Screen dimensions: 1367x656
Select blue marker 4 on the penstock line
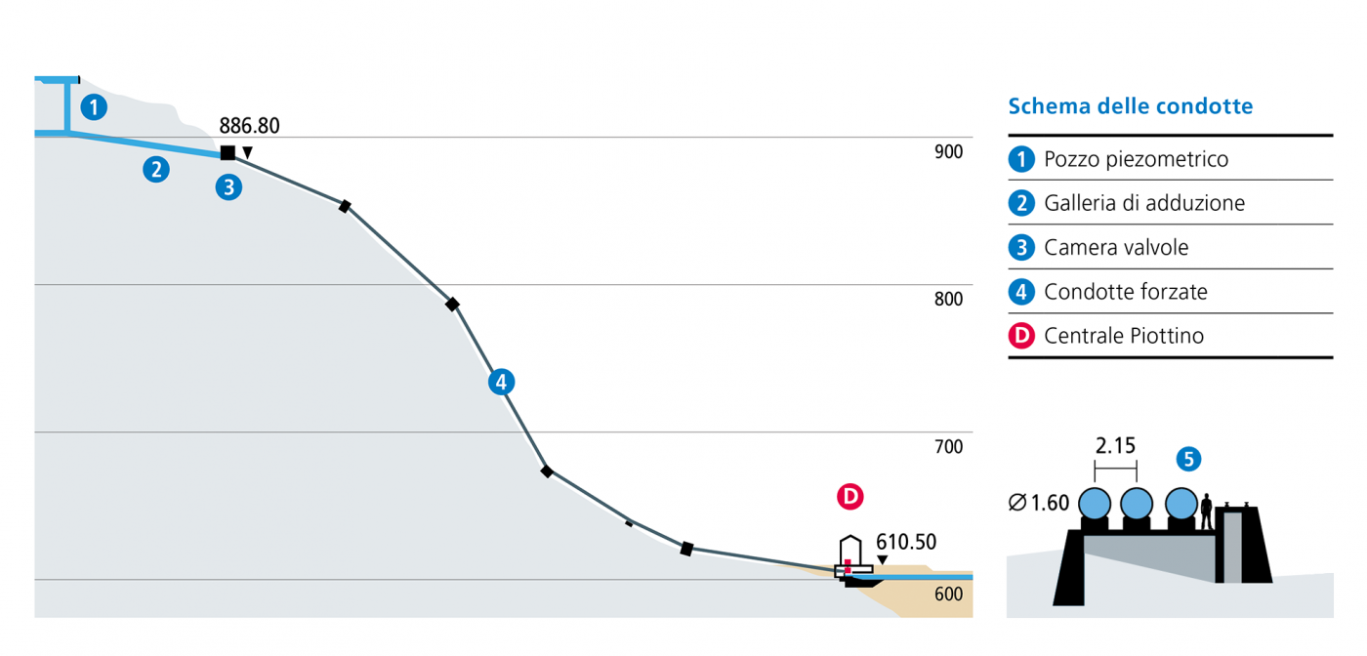point(501,382)
